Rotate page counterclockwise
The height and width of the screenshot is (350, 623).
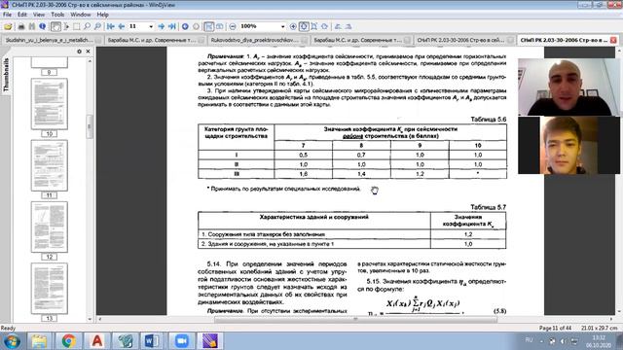click(x=338, y=26)
